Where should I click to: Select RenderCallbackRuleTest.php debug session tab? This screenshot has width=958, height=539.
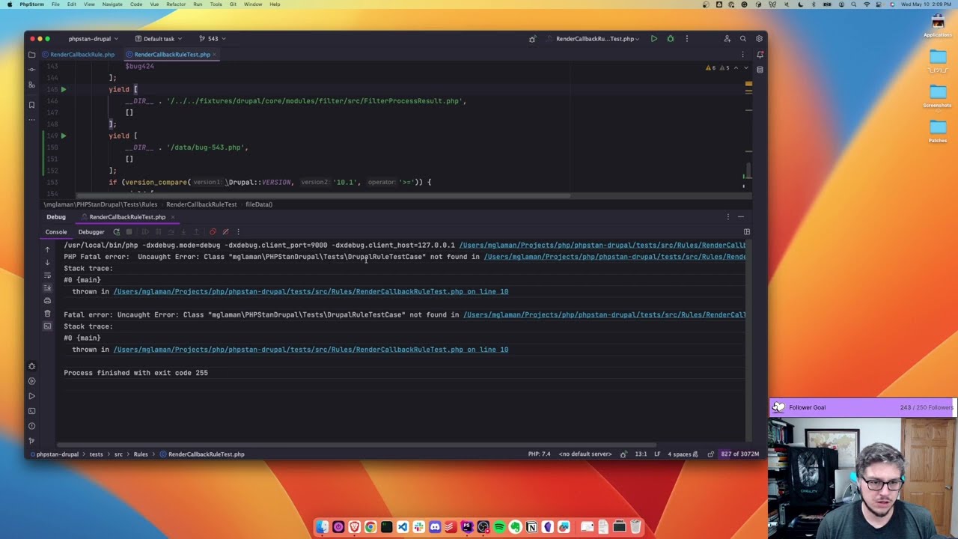coord(127,217)
